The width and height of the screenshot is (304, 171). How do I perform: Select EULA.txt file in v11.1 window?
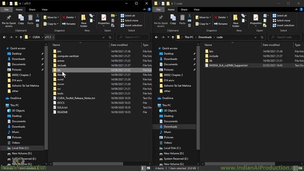click(62, 107)
